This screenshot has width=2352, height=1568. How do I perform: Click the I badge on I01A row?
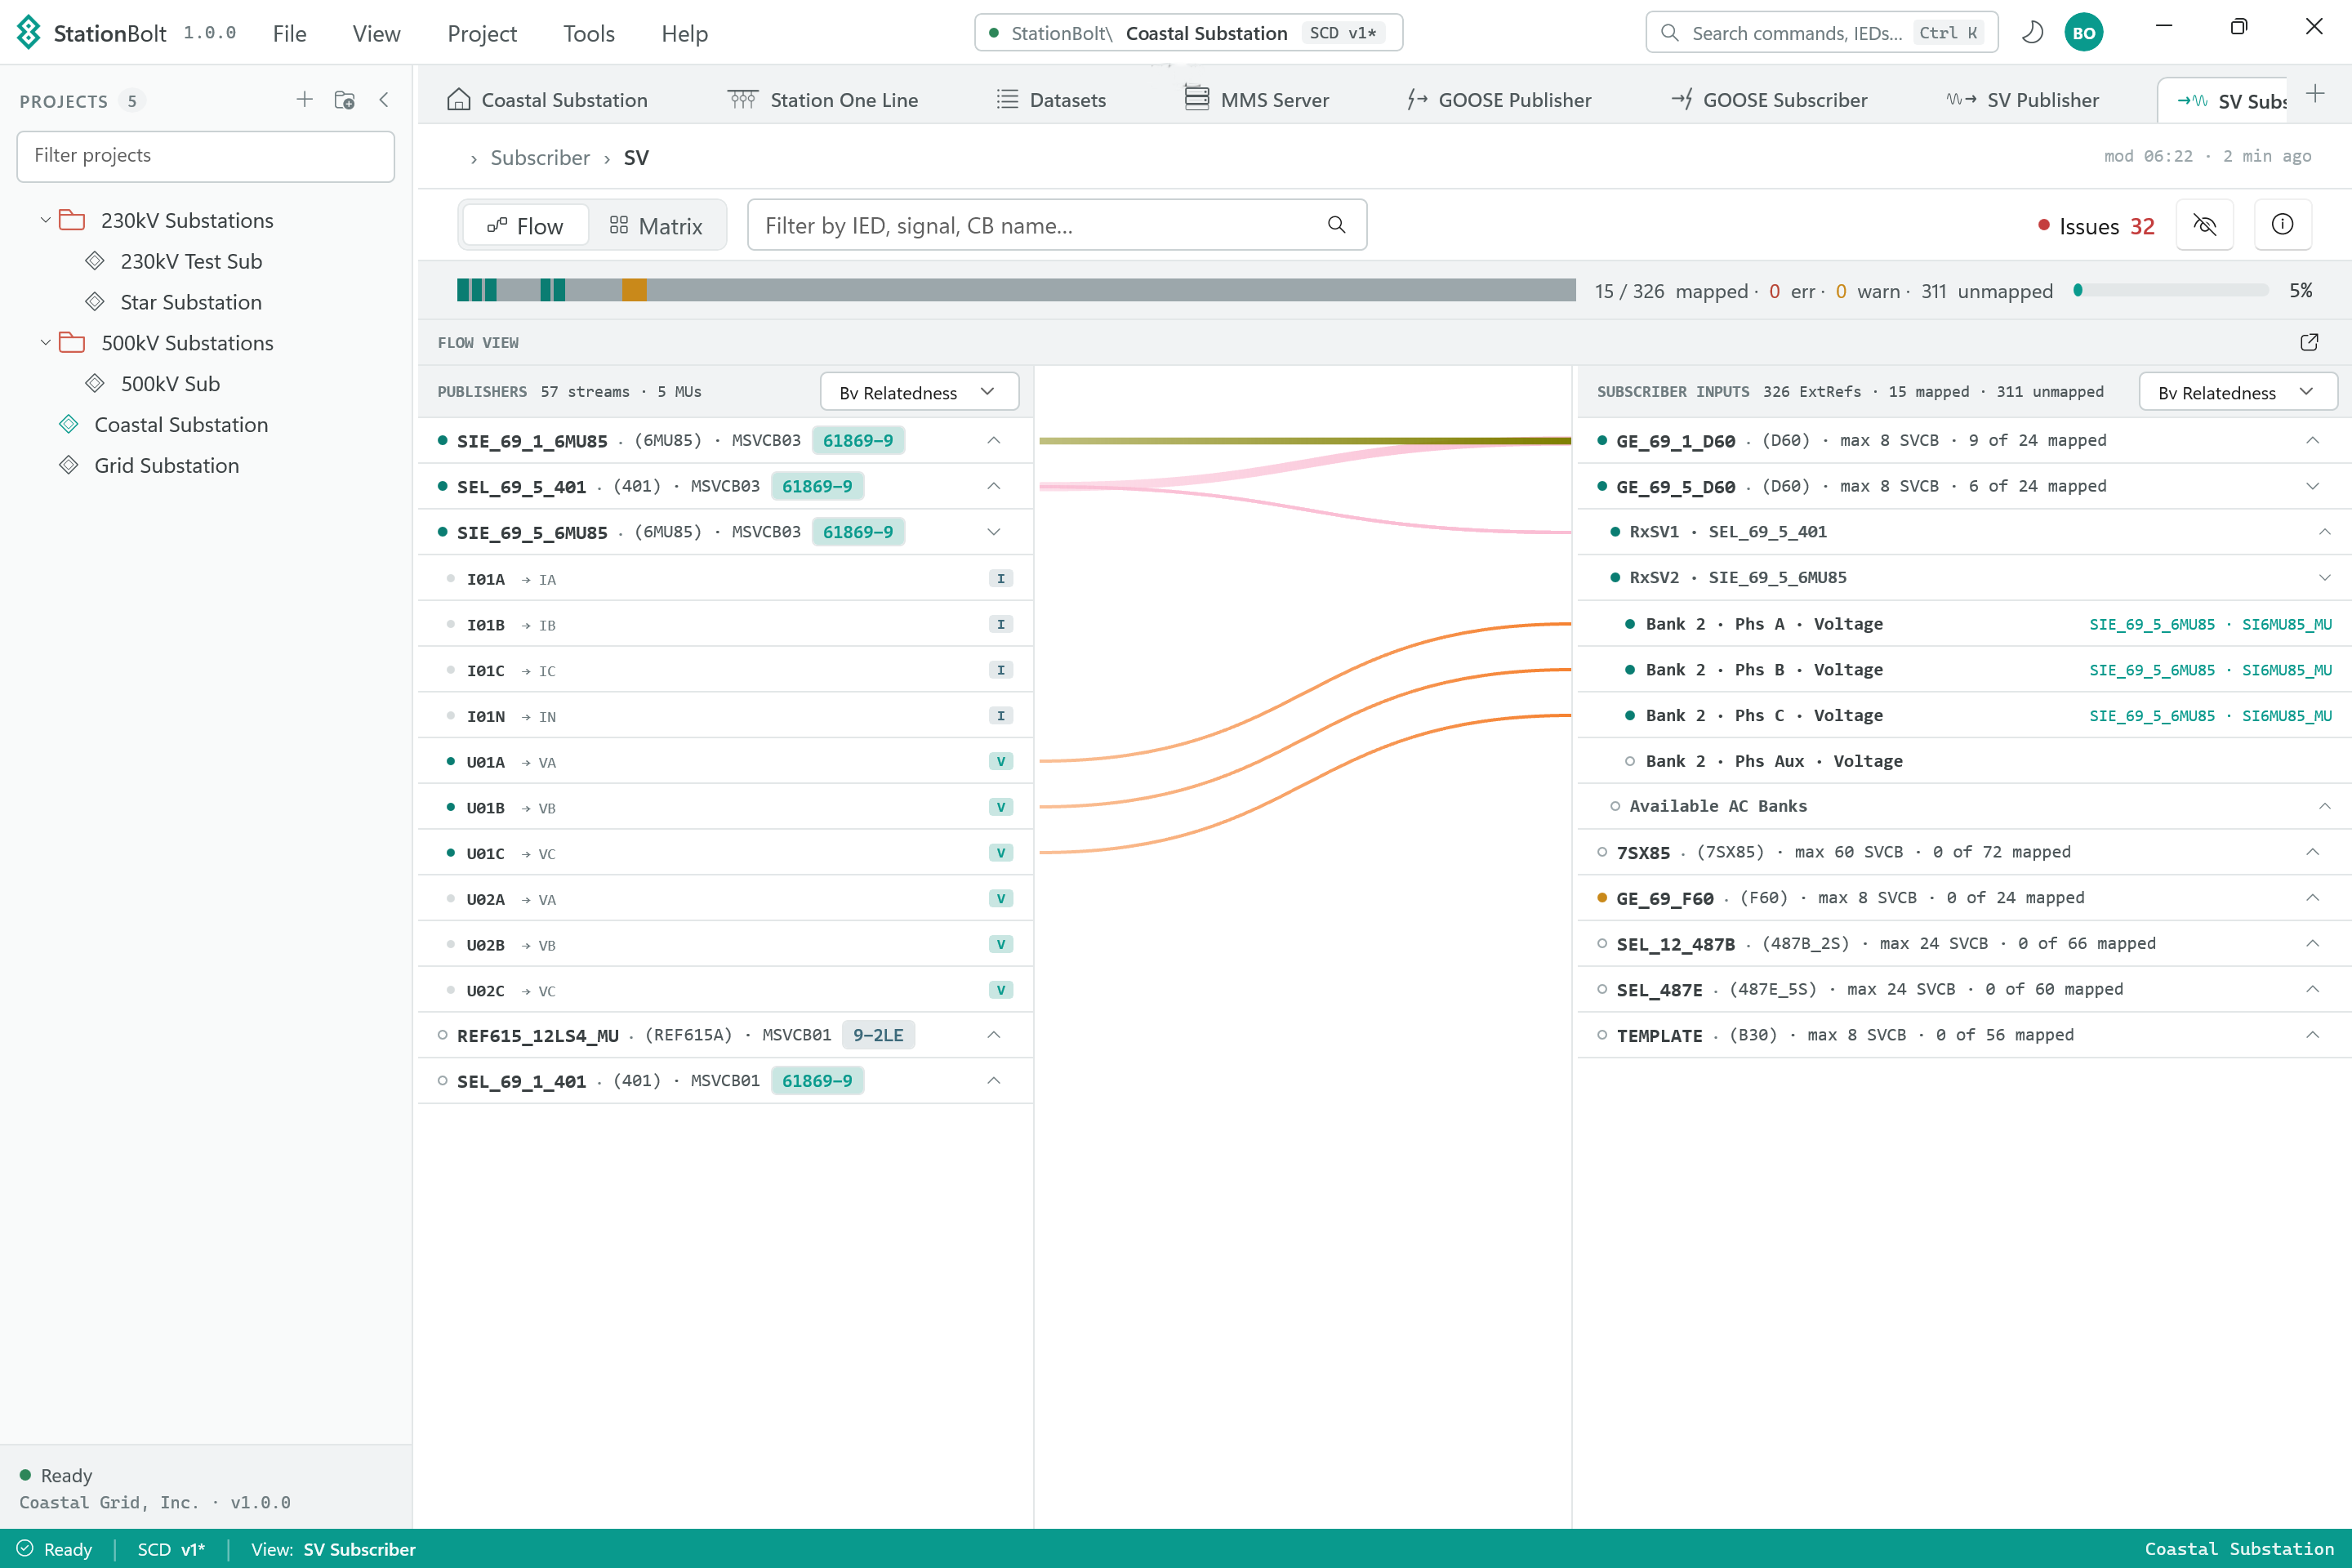[x=1001, y=579]
